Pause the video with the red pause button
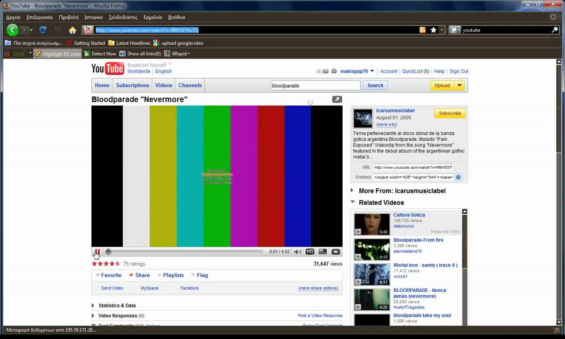This screenshot has height=339, width=565. click(x=97, y=252)
